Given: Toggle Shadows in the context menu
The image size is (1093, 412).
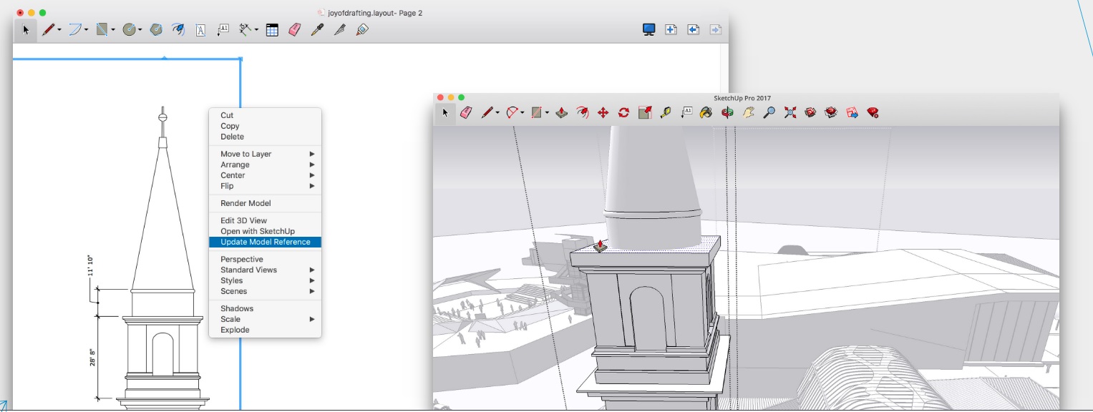Looking at the screenshot, I should click(237, 308).
